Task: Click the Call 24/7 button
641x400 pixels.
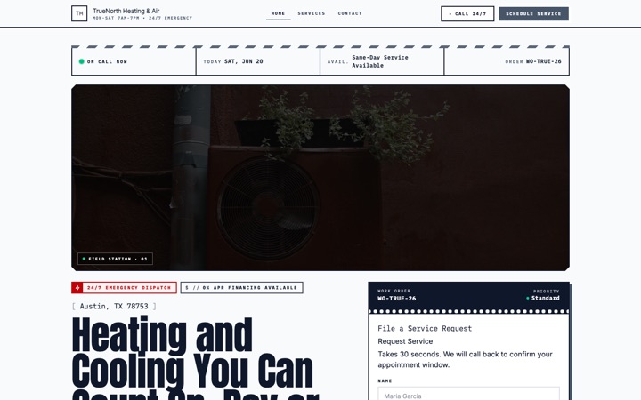Action: [x=467, y=14]
